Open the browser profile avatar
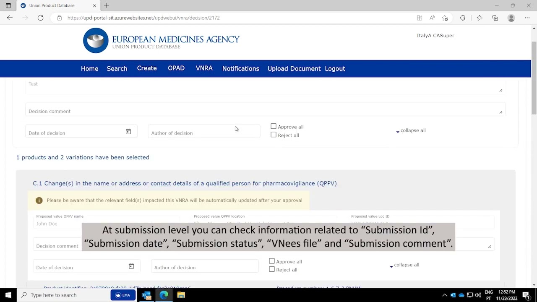The height and width of the screenshot is (302, 537). (x=511, y=18)
